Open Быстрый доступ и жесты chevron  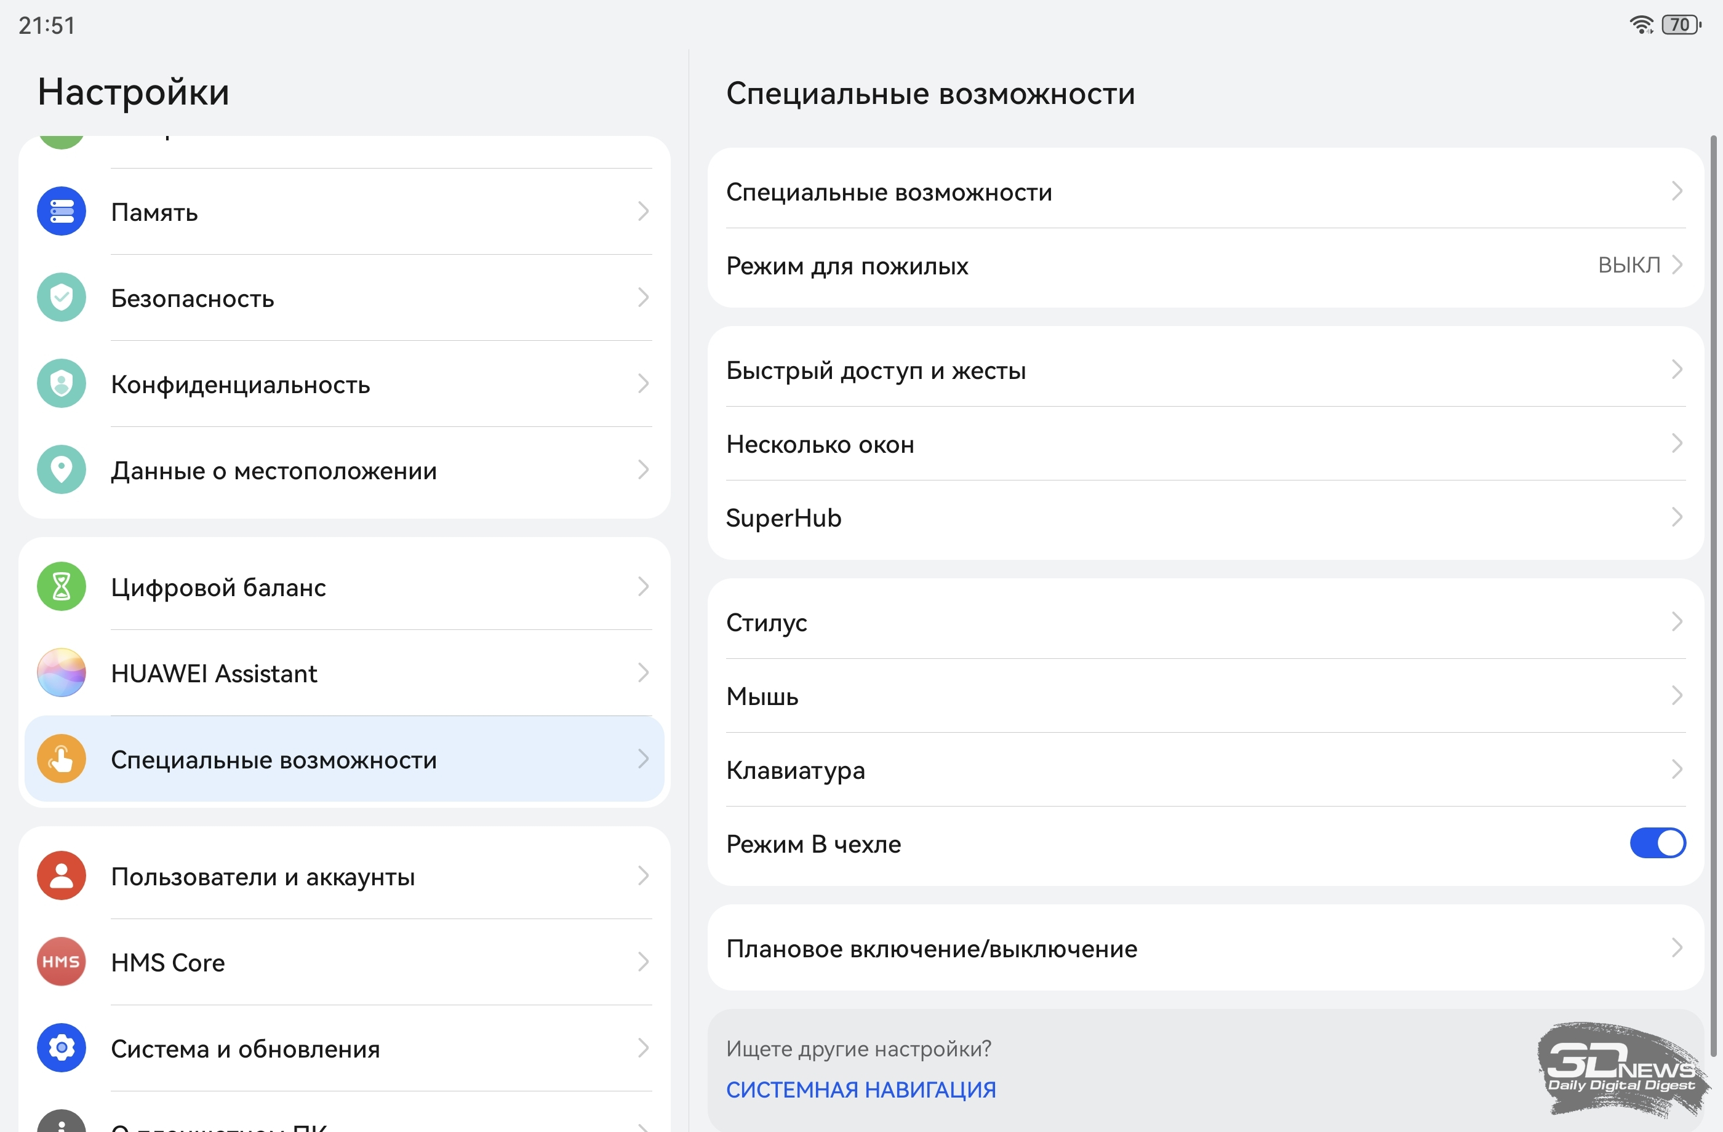coord(1677,370)
